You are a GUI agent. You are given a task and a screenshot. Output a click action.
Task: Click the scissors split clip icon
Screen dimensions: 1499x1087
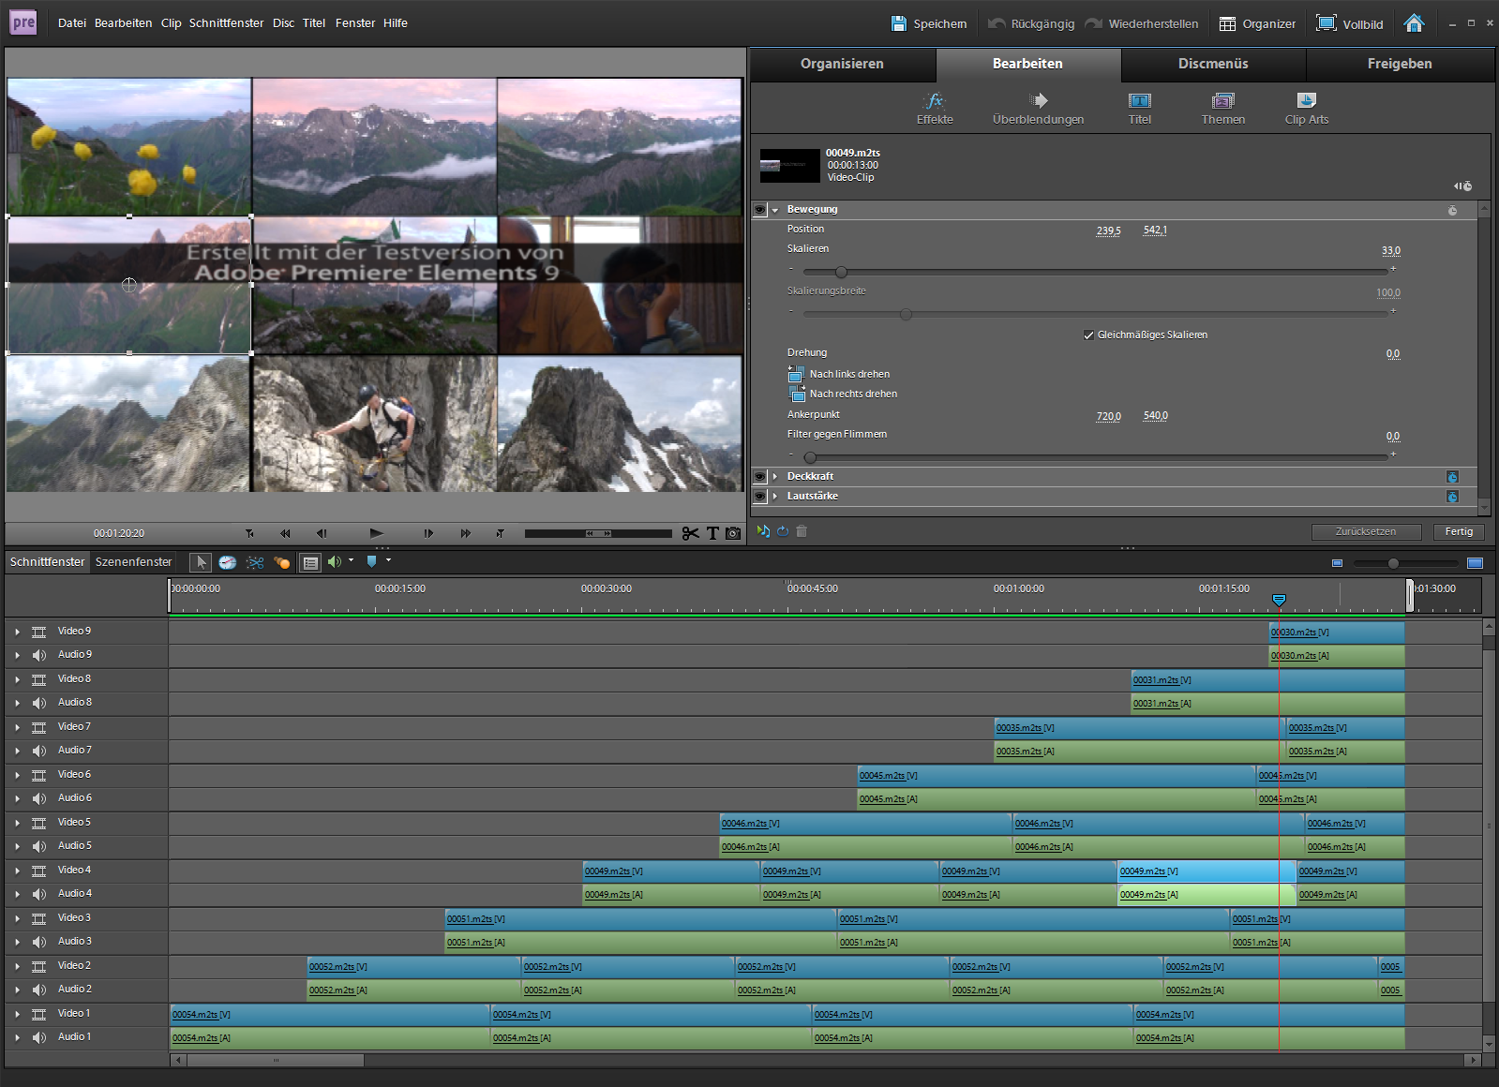(691, 533)
